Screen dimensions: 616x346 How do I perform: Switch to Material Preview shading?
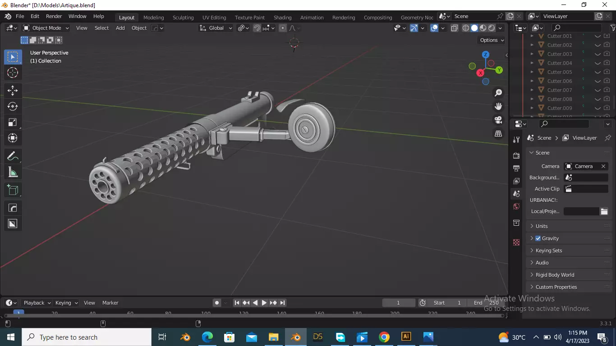pyautogui.click(x=483, y=28)
